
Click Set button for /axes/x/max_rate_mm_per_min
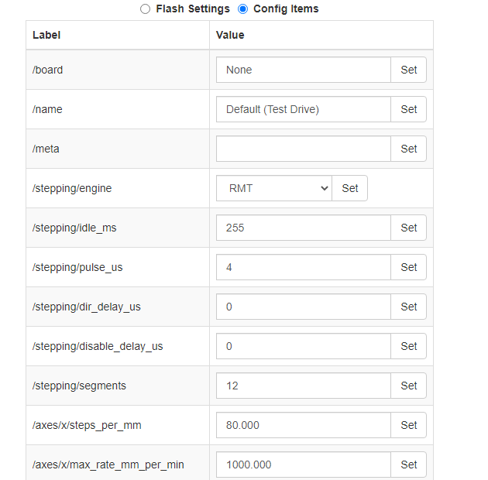point(408,465)
